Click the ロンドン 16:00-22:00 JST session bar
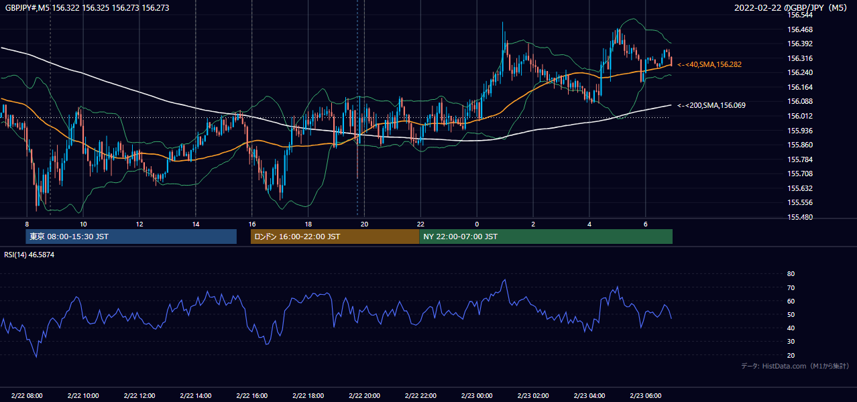The width and height of the screenshot is (857, 402). pos(335,237)
